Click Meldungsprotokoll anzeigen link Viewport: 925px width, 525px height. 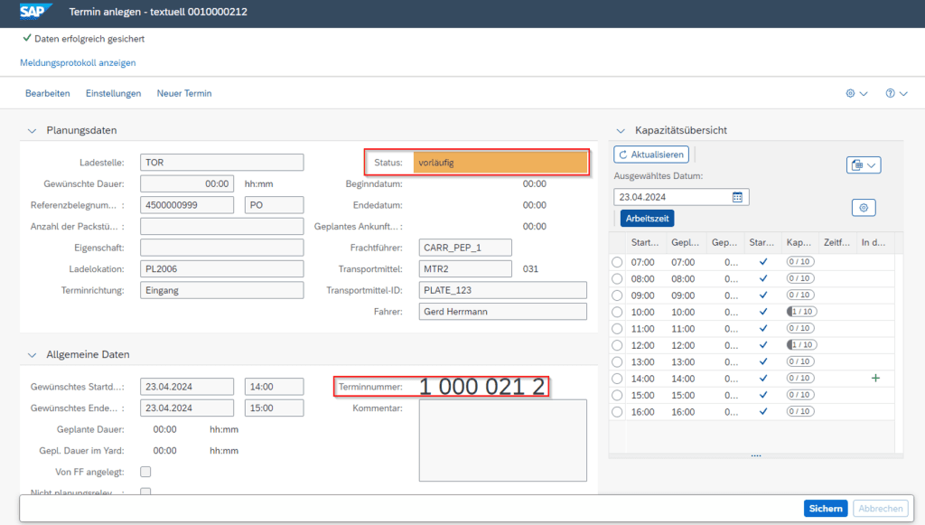[x=78, y=62]
